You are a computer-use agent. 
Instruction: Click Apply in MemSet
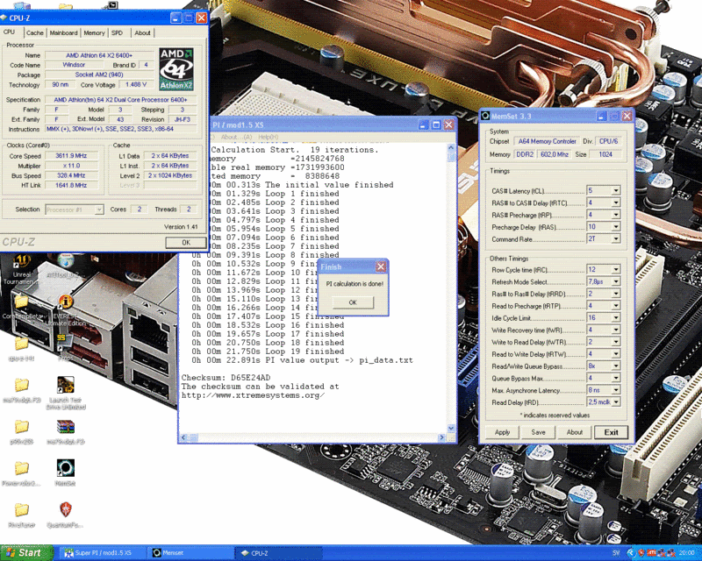pyautogui.click(x=502, y=432)
